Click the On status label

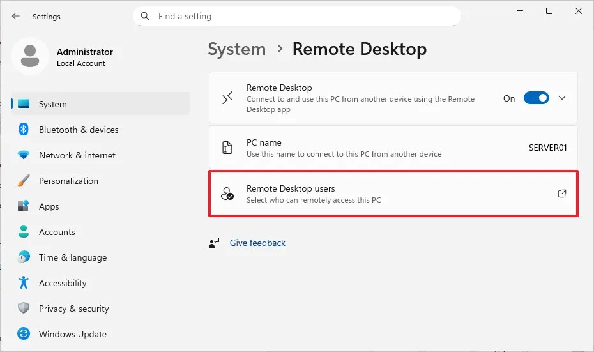tap(509, 98)
